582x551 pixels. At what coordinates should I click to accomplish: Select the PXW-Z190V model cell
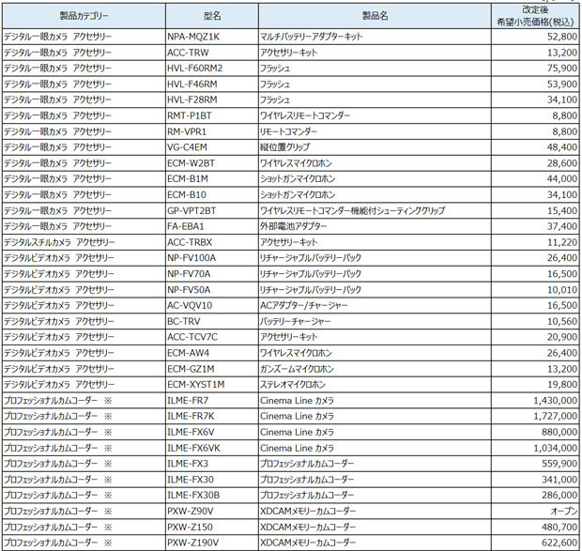point(212,543)
